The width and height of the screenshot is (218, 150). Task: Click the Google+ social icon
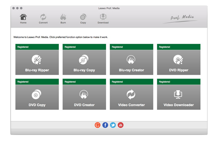coord(97,125)
